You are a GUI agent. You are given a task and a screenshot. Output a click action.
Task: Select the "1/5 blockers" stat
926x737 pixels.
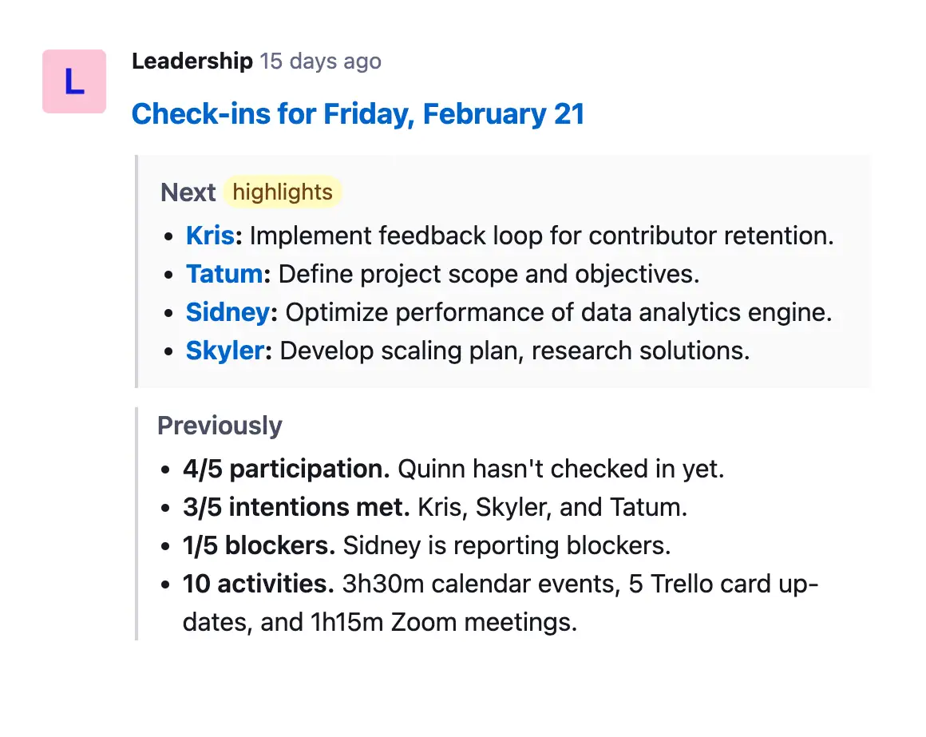click(259, 545)
